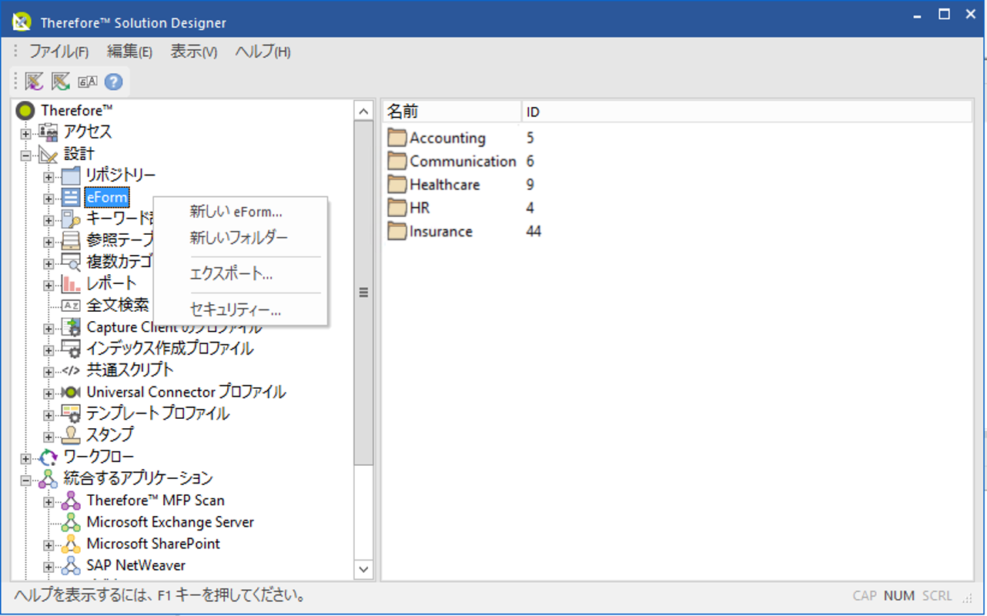The height and width of the screenshot is (616, 987).
Task: Click the リポジトリー folder icon in tree
Action: [x=71, y=176]
